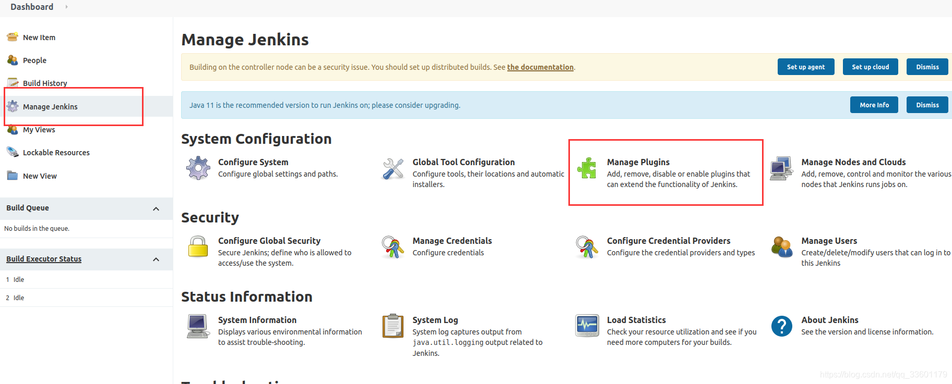Image resolution: width=952 pixels, height=384 pixels.
Task: Open New View in sidebar
Action: click(40, 176)
